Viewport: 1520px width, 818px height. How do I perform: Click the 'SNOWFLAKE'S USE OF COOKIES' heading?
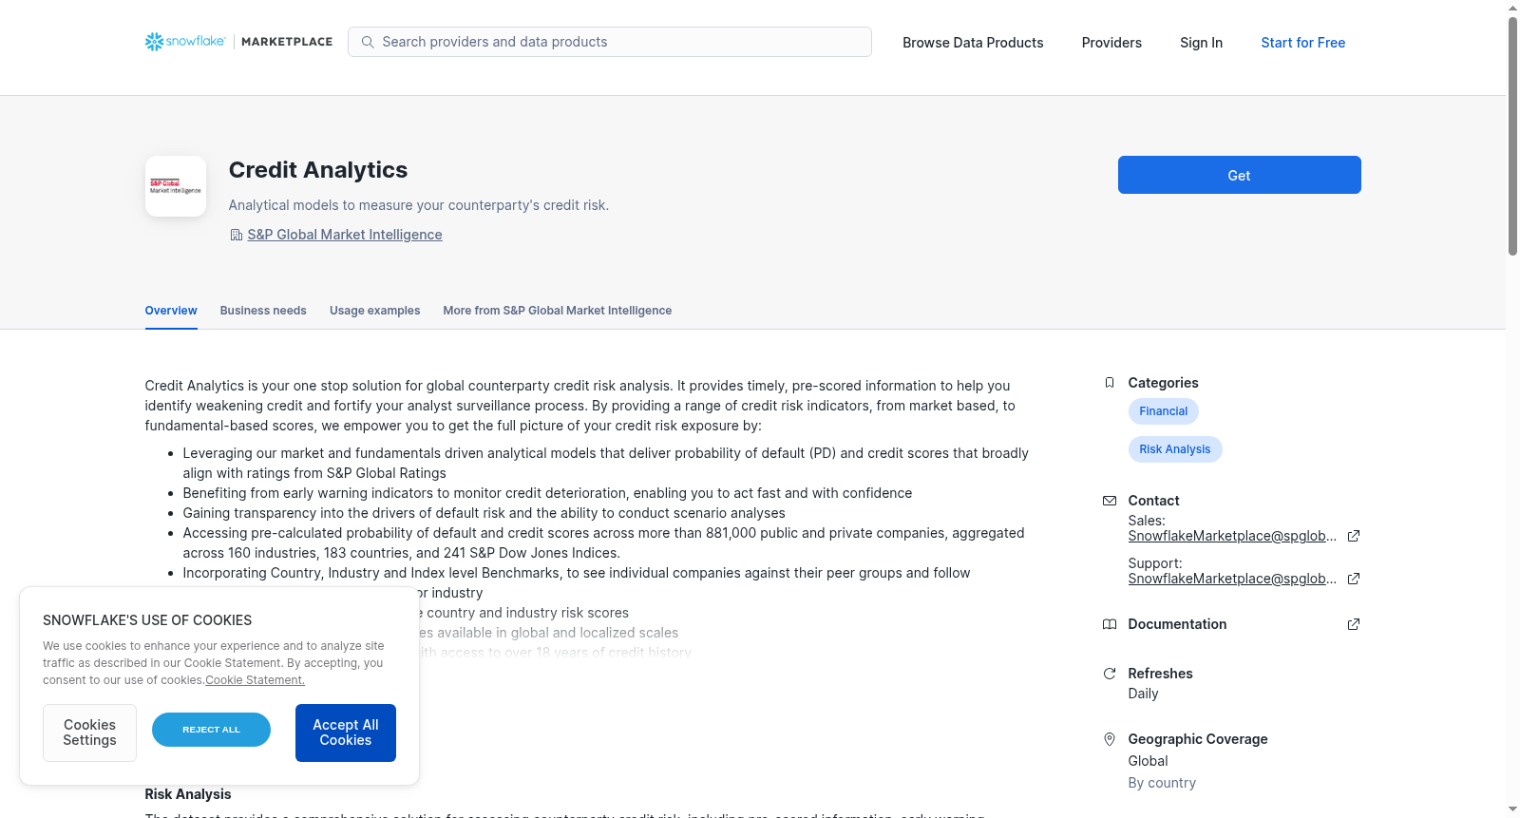click(147, 620)
